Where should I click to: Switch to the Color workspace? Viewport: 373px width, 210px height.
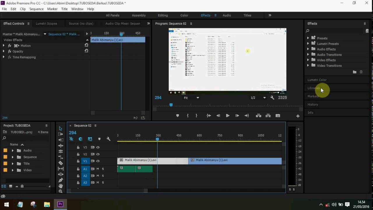pos(184,15)
